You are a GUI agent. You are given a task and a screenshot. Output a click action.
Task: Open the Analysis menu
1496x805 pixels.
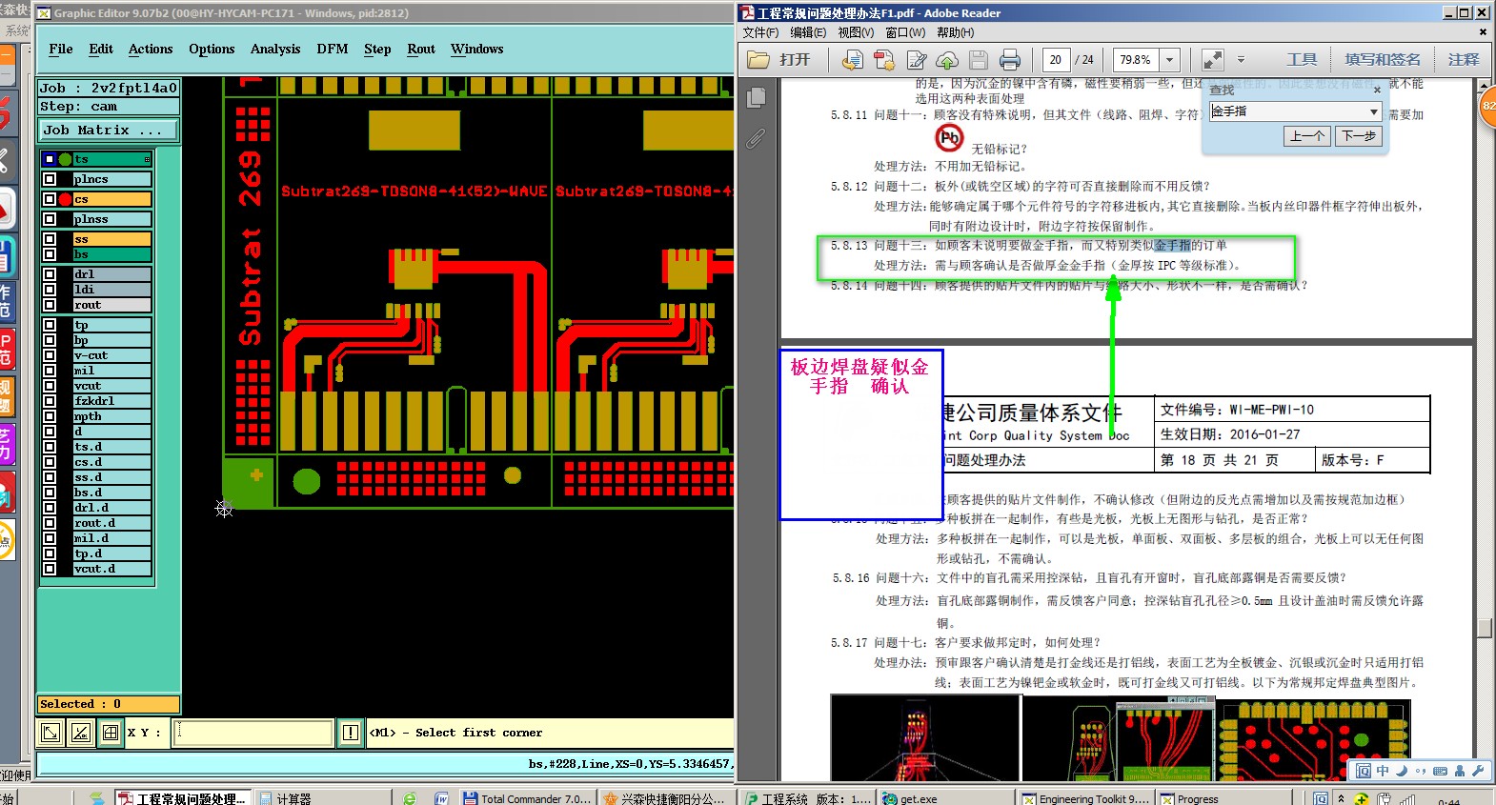click(275, 49)
